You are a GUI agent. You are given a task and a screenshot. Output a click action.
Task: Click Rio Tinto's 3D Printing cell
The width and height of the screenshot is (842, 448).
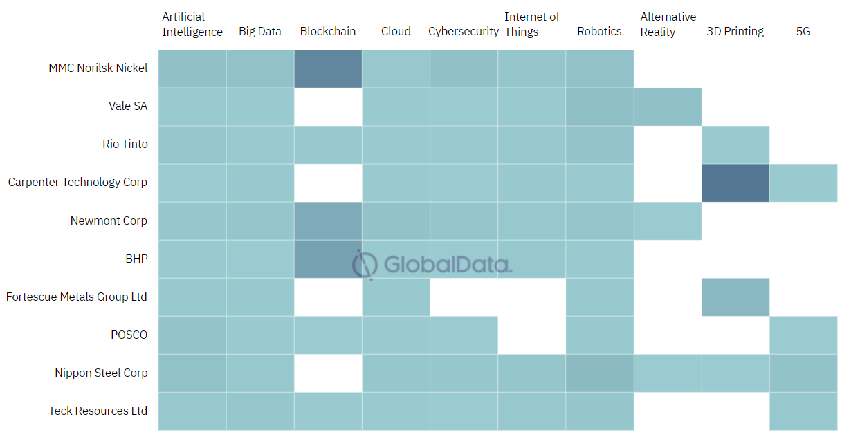(735, 144)
